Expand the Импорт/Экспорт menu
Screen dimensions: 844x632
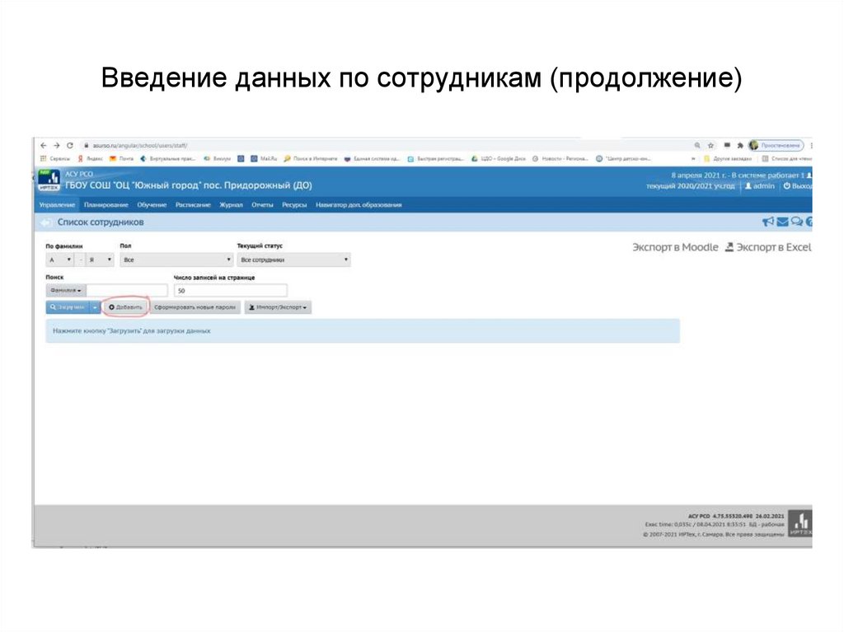[x=279, y=307]
